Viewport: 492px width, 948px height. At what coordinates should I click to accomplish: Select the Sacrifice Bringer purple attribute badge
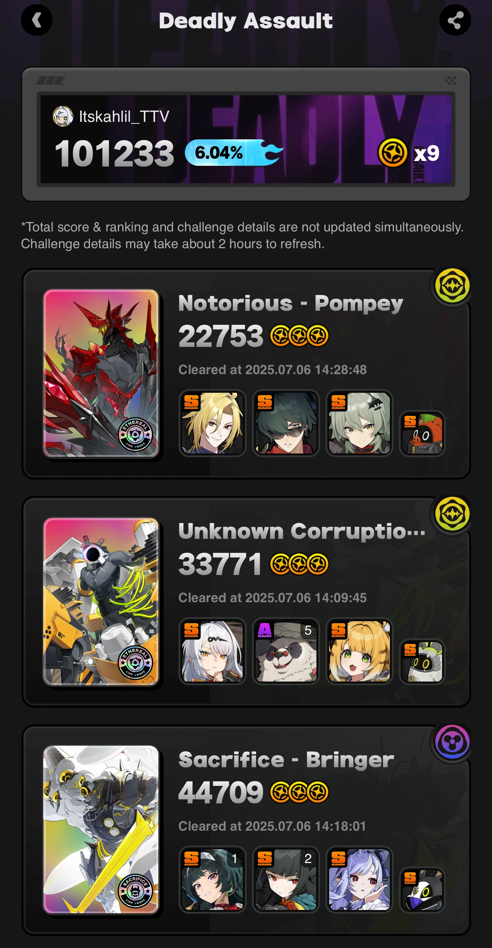pyautogui.click(x=452, y=742)
